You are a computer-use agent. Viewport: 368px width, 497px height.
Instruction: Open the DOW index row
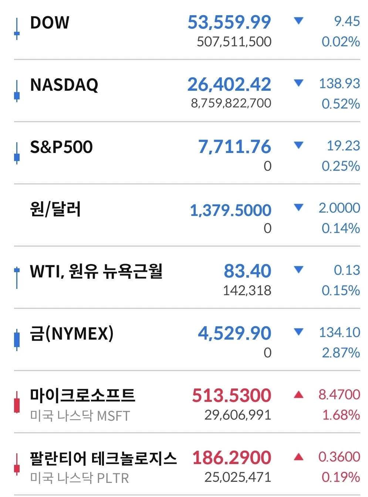coord(187,30)
